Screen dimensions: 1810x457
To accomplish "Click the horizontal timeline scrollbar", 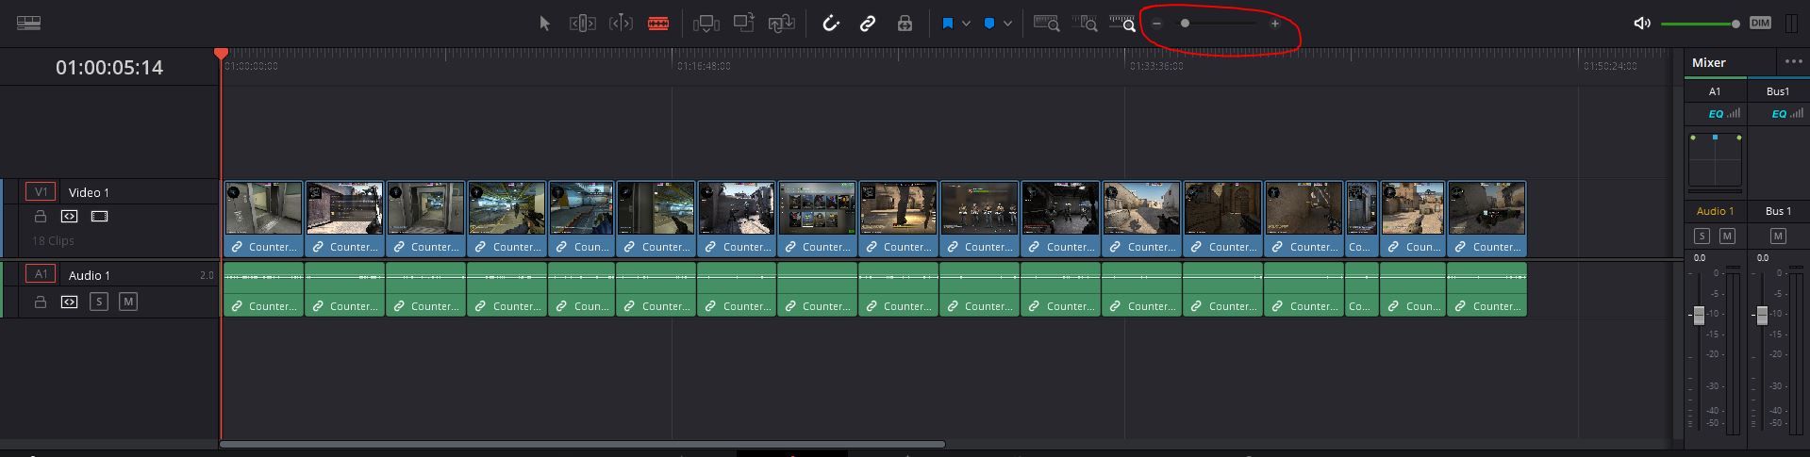I will pos(582,444).
